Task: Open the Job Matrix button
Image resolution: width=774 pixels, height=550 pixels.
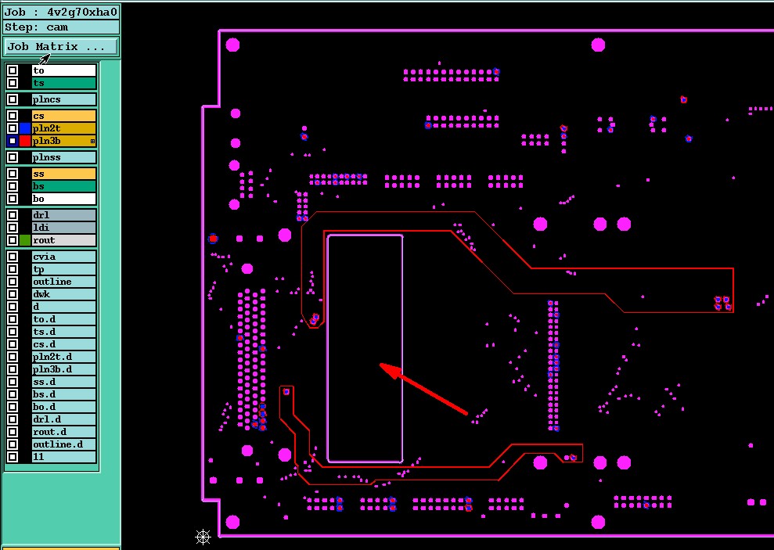Action: pos(60,47)
